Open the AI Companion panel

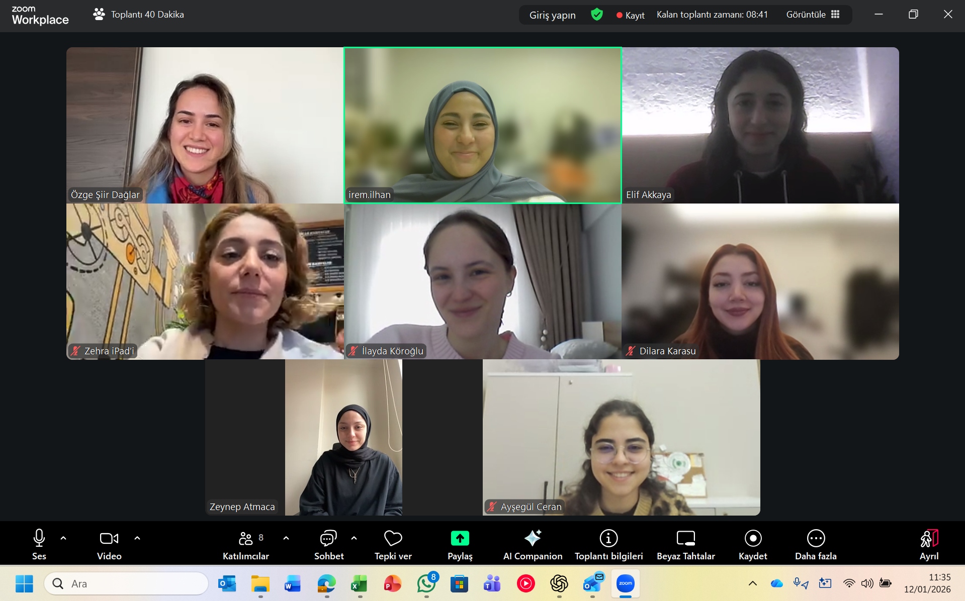533,544
